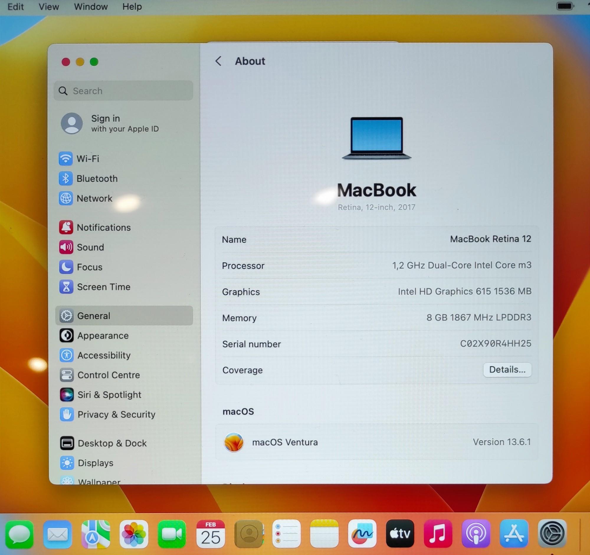This screenshot has width=590, height=555.
Task: Open Photos from the Dock
Action: [134, 534]
